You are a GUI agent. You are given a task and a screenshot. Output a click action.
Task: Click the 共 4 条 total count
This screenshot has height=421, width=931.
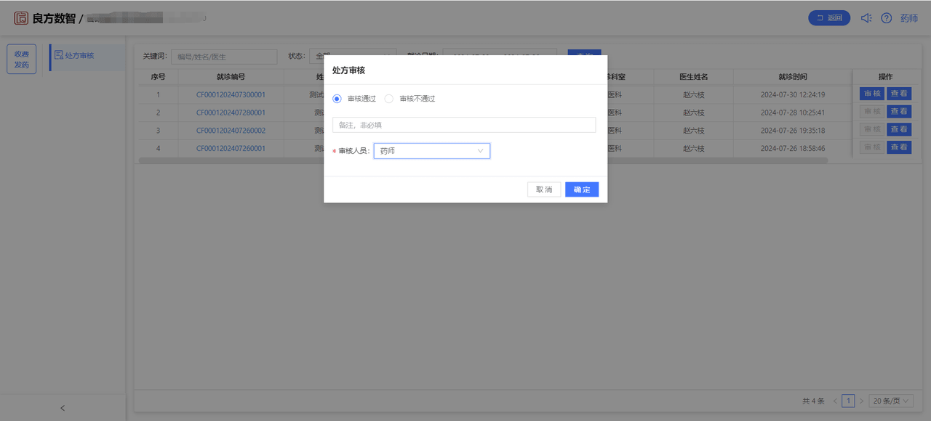[x=813, y=401]
